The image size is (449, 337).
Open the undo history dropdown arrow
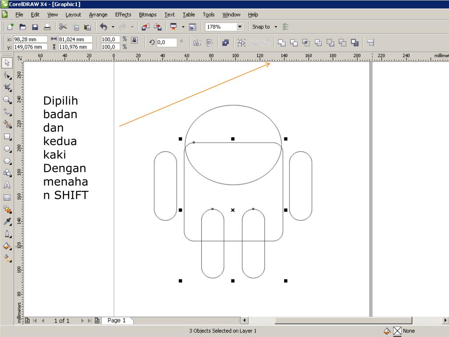pos(113,27)
